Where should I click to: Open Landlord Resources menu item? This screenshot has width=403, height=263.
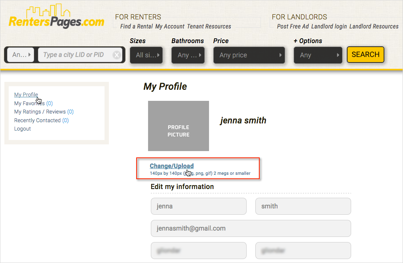pos(374,26)
